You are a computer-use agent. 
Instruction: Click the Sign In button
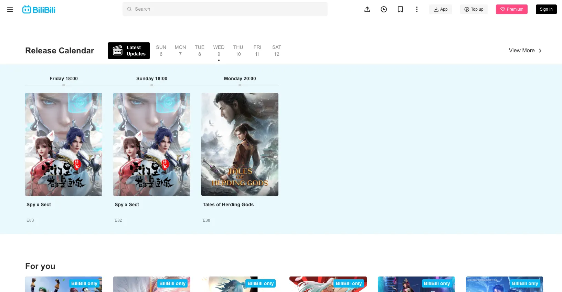pyautogui.click(x=546, y=9)
